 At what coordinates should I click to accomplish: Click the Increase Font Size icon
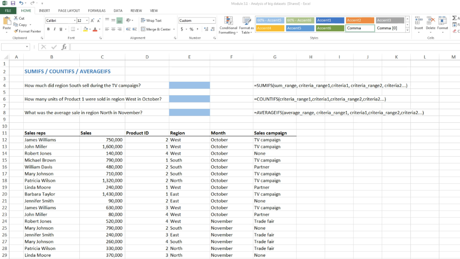click(x=92, y=21)
